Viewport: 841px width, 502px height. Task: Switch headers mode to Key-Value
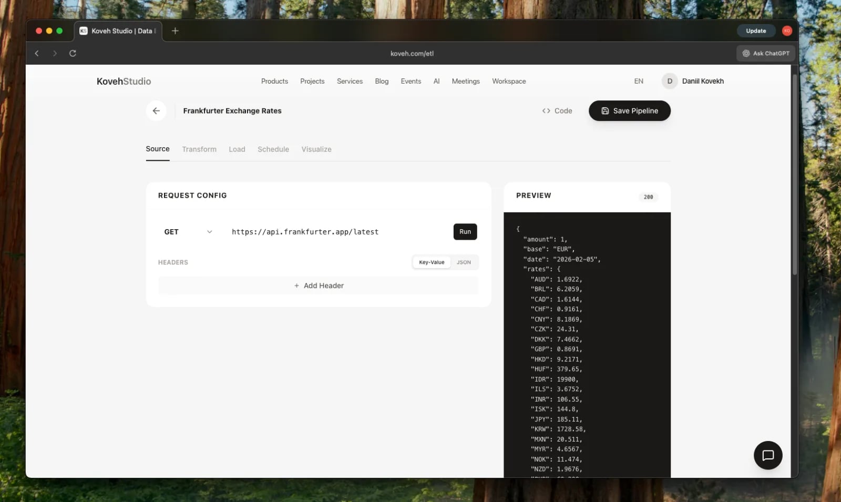tap(431, 262)
